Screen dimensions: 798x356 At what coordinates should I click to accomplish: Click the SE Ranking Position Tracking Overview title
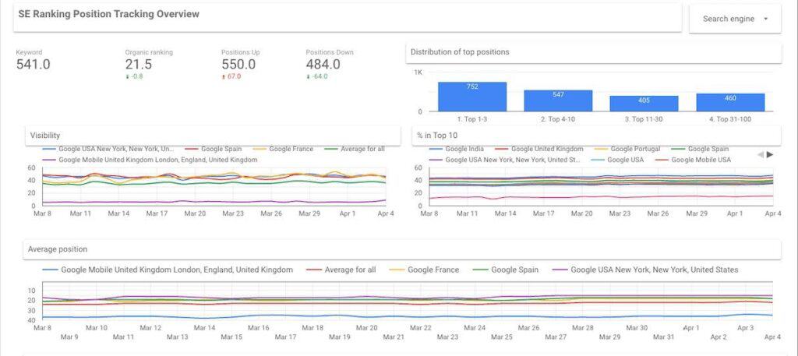click(x=108, y=14)
